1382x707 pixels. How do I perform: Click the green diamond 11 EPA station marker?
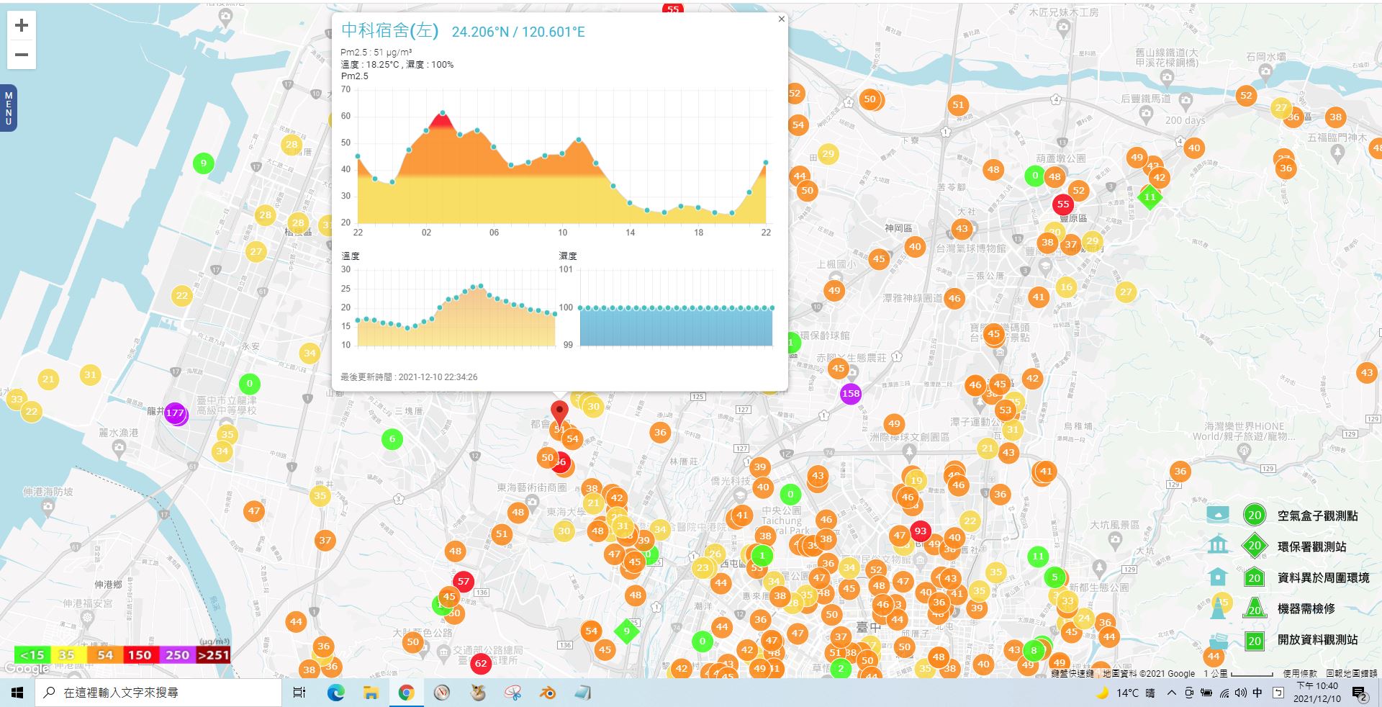click(x=1150, y=197)
